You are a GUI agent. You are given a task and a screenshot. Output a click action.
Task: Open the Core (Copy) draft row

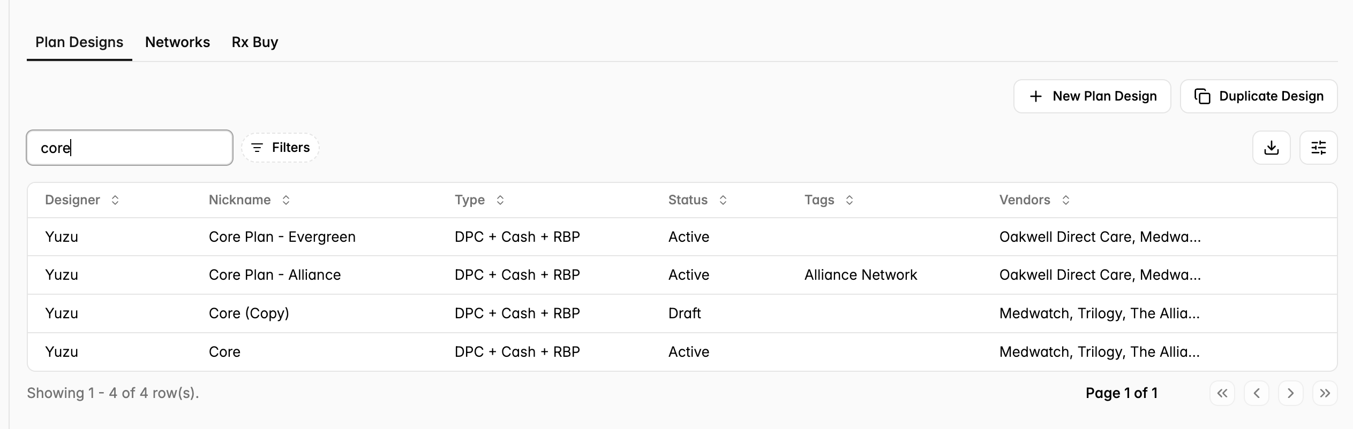pyautogui.click(x=682, y=313)
